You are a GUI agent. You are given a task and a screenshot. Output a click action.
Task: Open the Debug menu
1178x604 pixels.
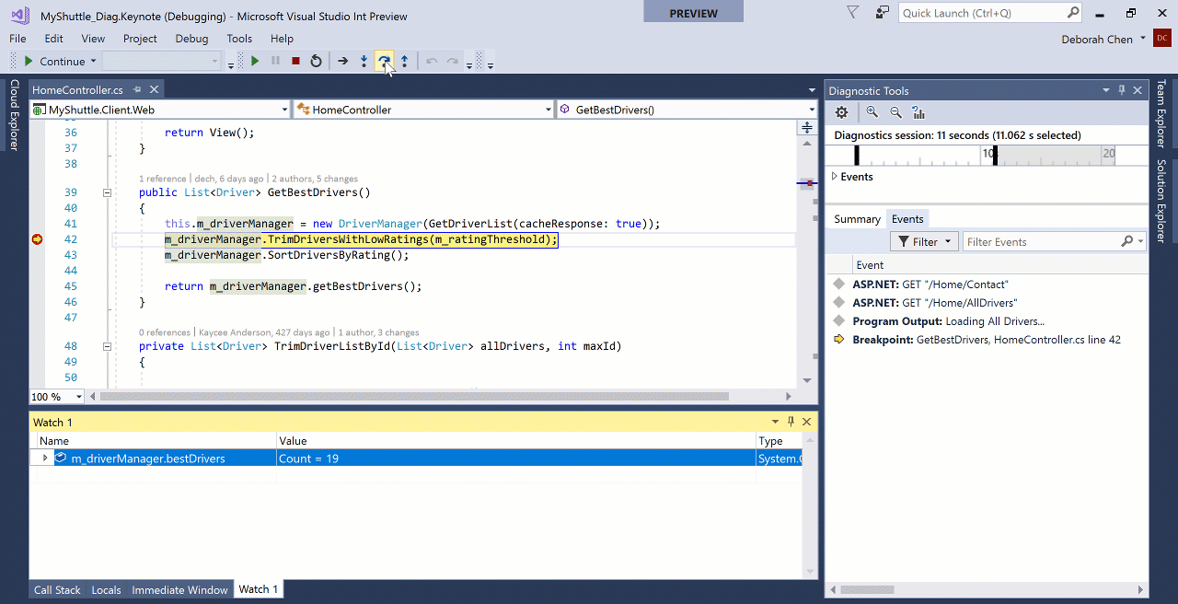point(191,39)
